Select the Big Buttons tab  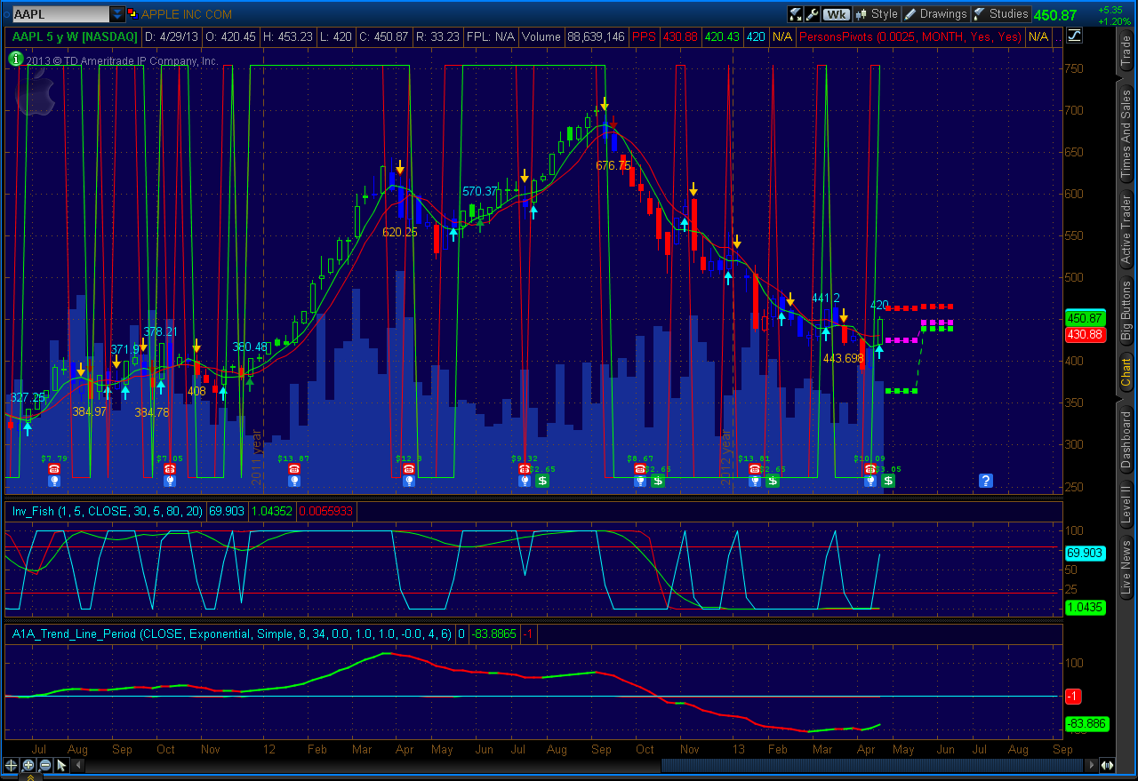1126,311
